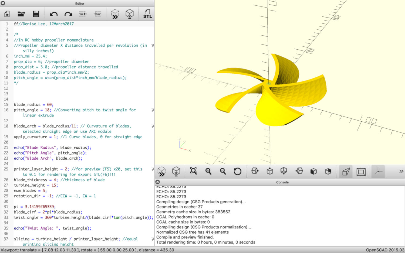Click the code line 'blade_radius = 60;'
This screenshot has width=405, height=253.
[x=34, y=105]
